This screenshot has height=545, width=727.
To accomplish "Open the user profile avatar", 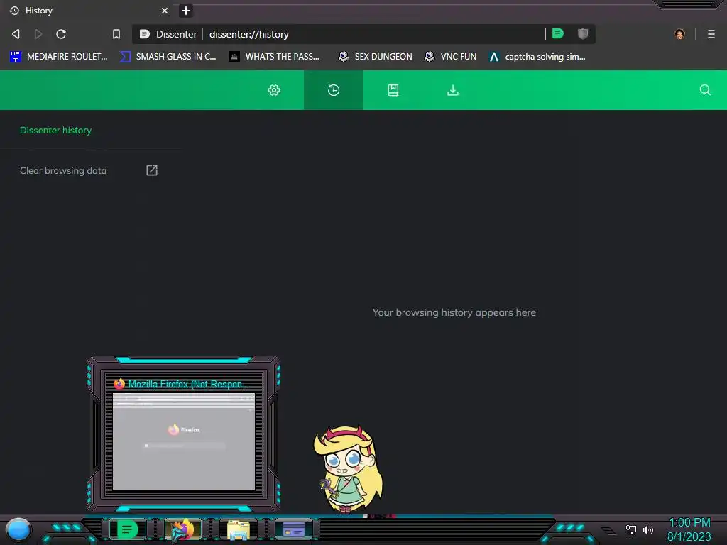I will 679,34.
